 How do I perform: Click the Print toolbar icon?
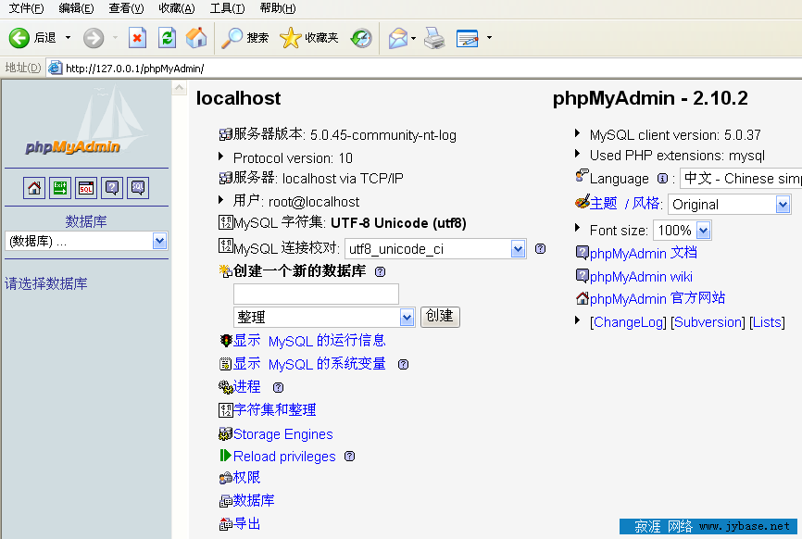[434, 38]
